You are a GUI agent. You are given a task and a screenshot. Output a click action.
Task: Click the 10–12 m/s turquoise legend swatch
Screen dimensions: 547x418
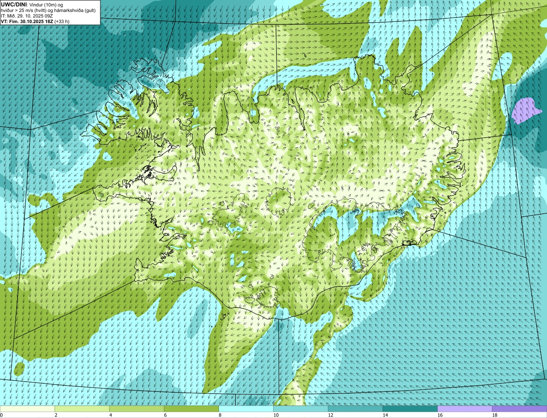(301, 409)
